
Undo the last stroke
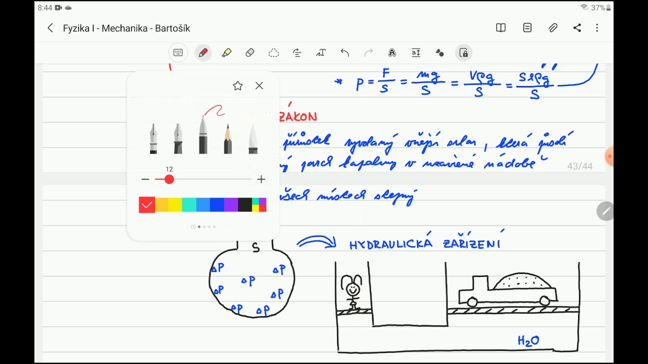coord(345,53)
